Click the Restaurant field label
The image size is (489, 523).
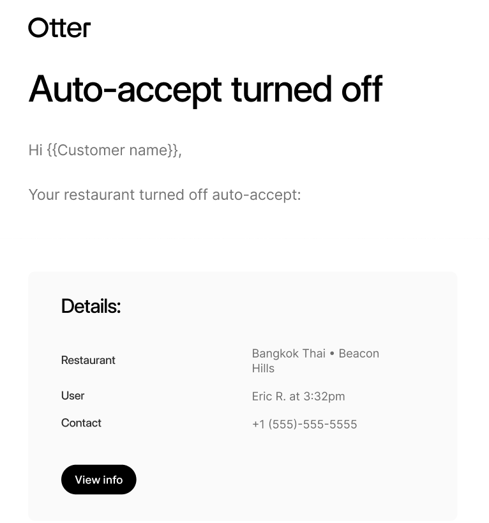pyautogui.click(x=88, y=360)
